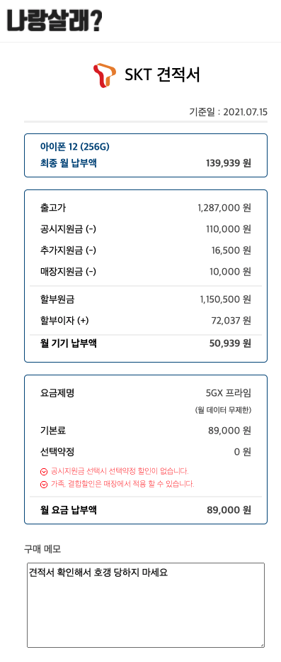Click the 공시지원금 (-) row label

[68, 229]
